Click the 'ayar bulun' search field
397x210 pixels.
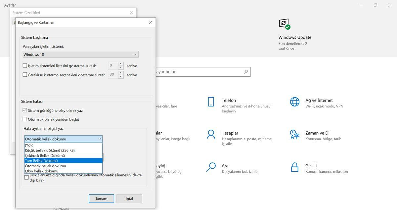198,72
